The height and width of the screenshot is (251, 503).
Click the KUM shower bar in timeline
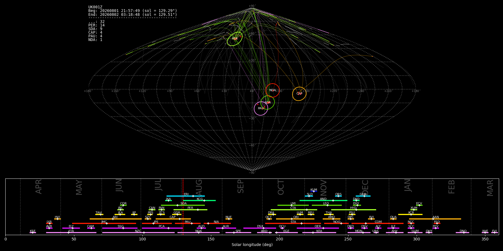click(314, 191)
